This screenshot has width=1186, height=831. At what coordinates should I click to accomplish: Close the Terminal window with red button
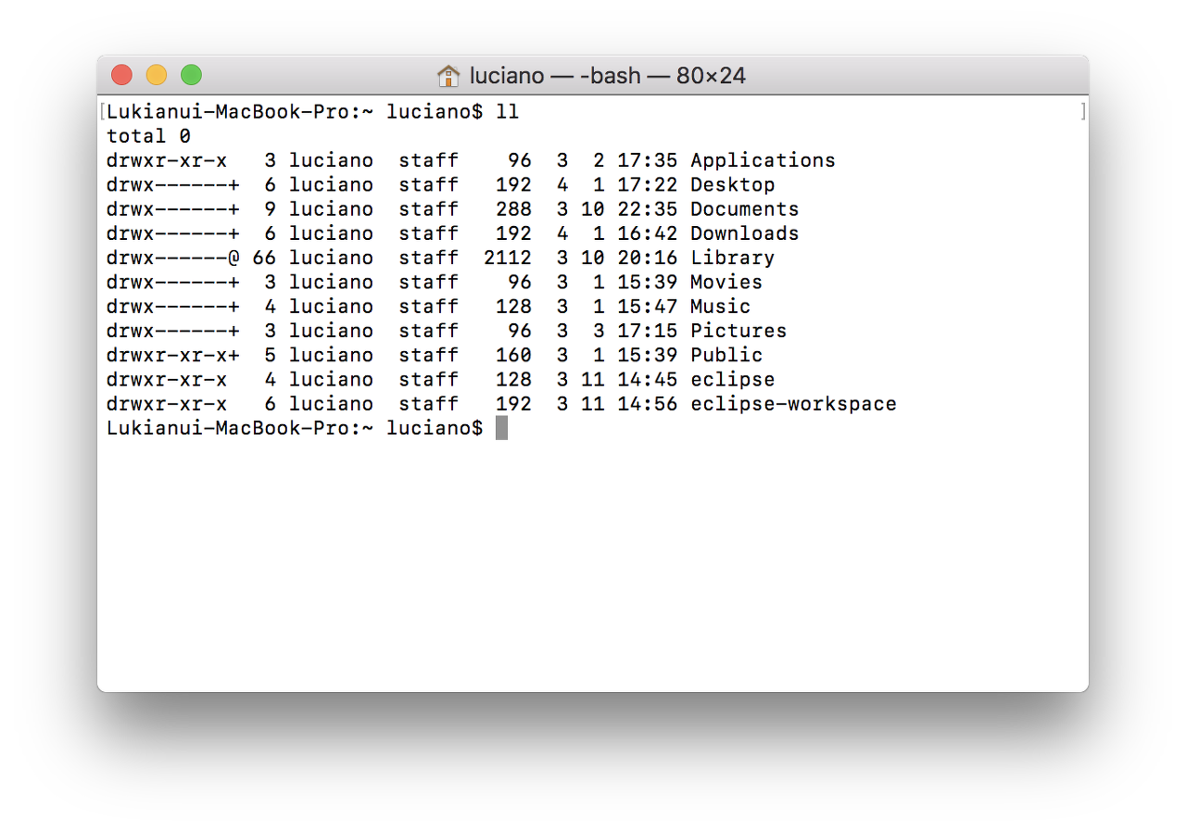click(x=121, y=75)
